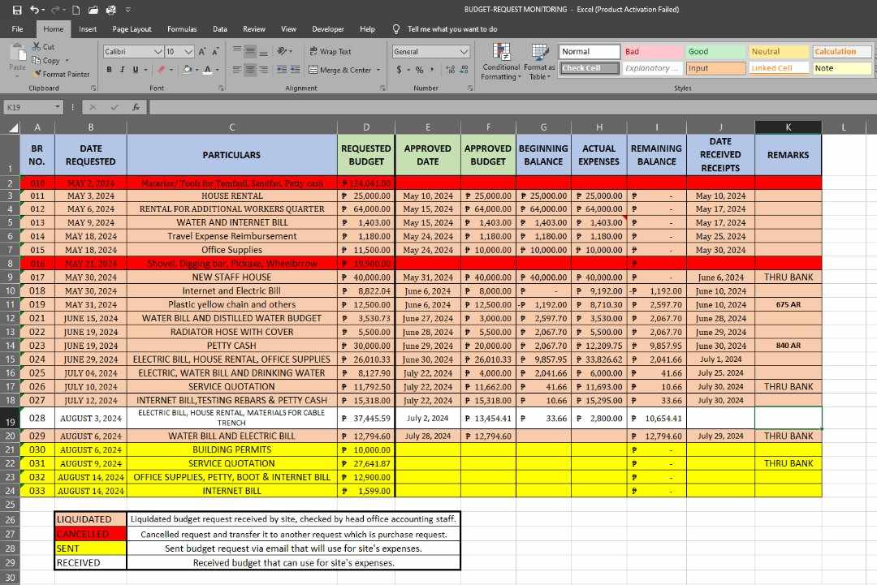Viewport: 877px width, 585px height.
Task: Click the Insert Function fx icon
Action: 136,107
